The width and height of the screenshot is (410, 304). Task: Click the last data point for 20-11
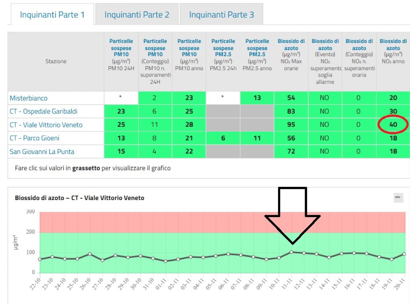(x=404, y=254)
